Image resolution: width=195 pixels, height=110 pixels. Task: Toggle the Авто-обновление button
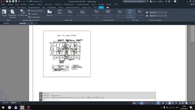click(130, 14)
